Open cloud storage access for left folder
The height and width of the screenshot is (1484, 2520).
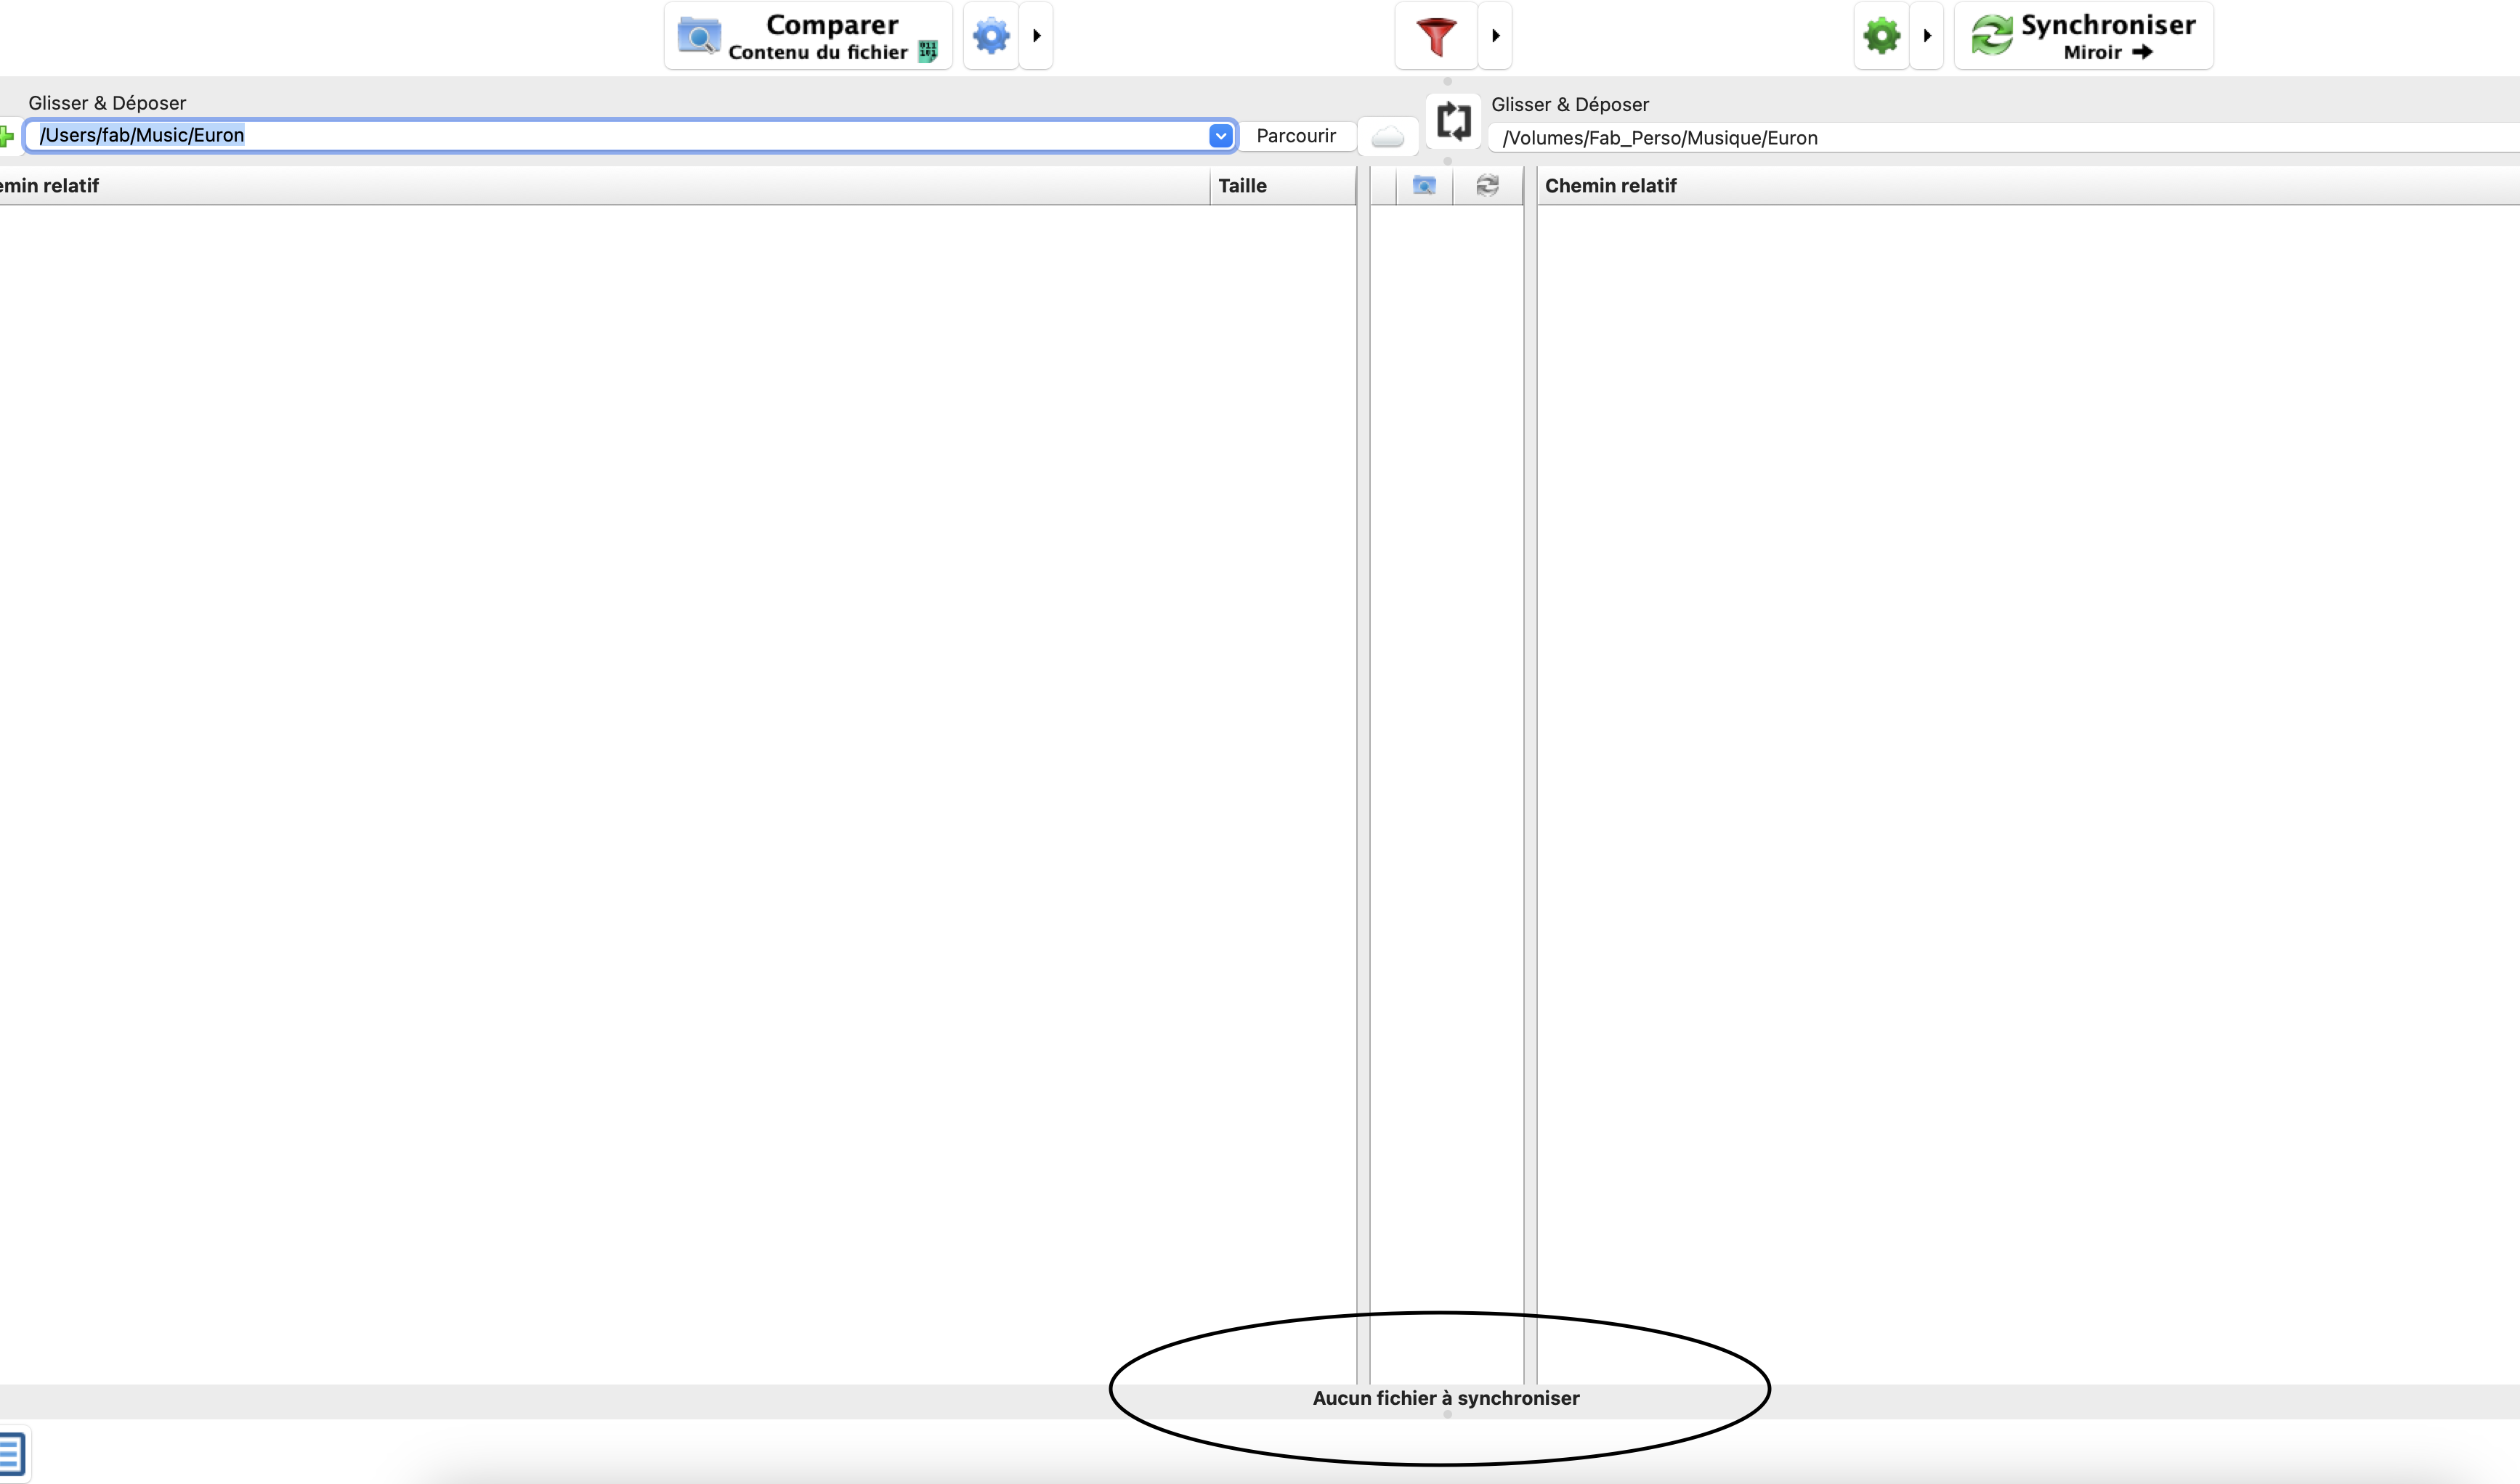tap(1387, 136)
